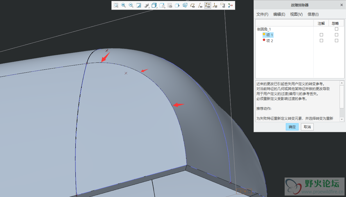Check the 忽略 box for 倒圆角_1
This screenshot has height=197, width=346.
pyautogui.click(x=336, y=29)
